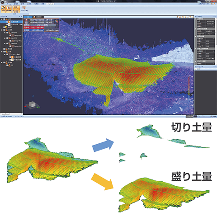Toggle the 三角網 checkbox in data tree
The width and height of the screenshot is (217, 217).
tap(4, 30)
